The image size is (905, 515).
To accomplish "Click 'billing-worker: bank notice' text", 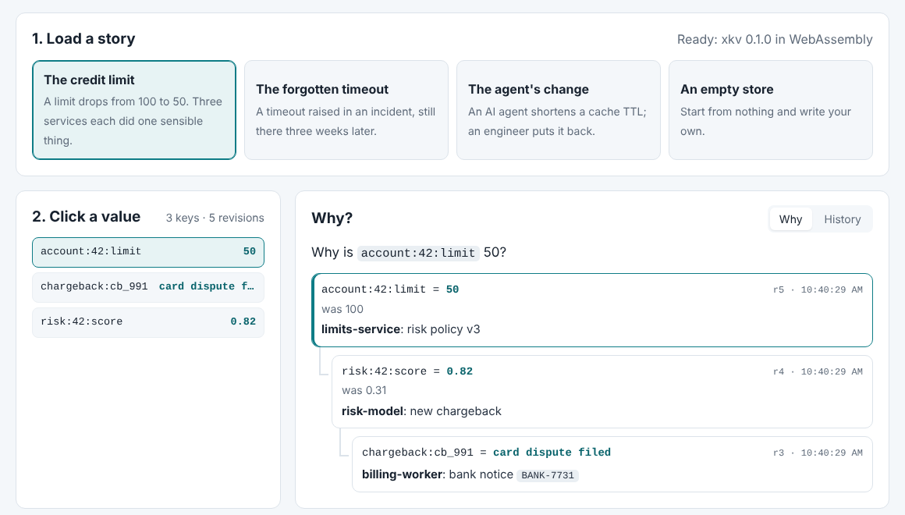I will pos(438,474).
